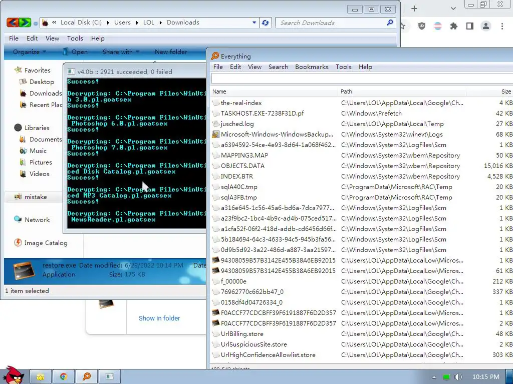Screen dimensions: 513x384
Task: Click the Angry Birds start button
Action: click(x=13, y=375)
